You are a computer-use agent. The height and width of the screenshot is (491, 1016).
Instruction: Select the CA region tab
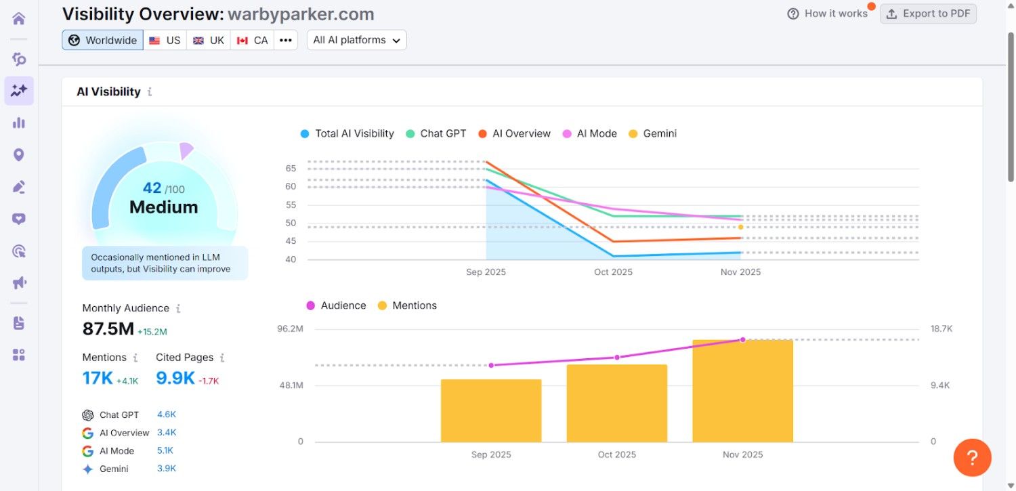pos(253,40)
